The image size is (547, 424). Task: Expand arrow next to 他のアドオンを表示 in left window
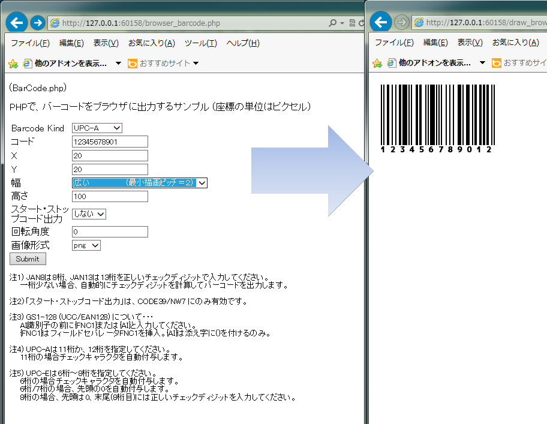click(118, 64)
